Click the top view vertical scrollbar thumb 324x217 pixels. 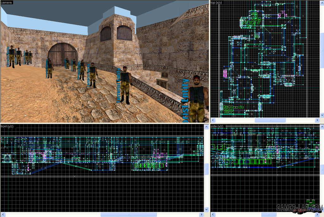322,50
